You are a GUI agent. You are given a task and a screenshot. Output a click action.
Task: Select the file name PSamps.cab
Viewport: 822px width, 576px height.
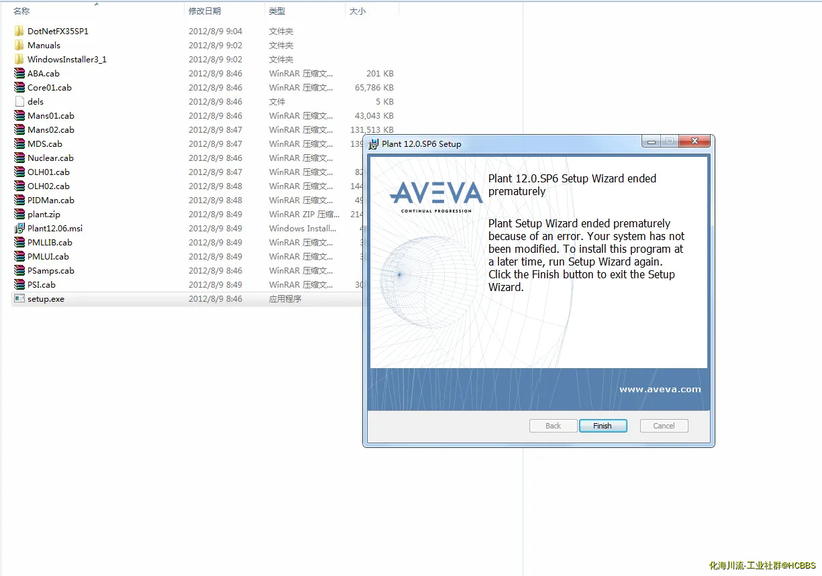51,270
